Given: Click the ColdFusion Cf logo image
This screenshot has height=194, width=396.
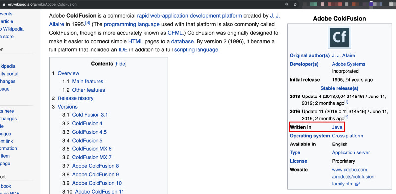Looking at the screenshot, I should coord(340,38).
